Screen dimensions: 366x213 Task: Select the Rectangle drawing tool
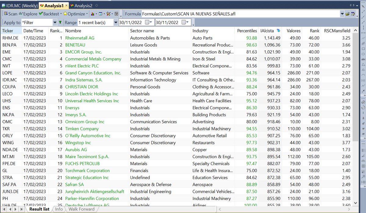[x=363, y=49]
